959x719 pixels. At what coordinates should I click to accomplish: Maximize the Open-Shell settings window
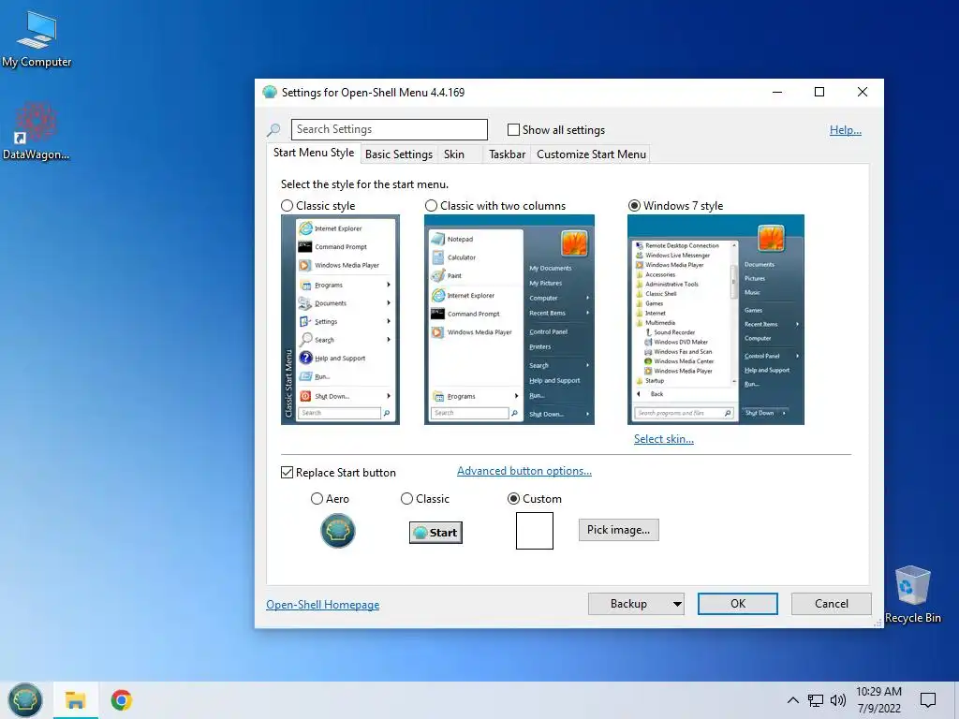click(819, 92)
